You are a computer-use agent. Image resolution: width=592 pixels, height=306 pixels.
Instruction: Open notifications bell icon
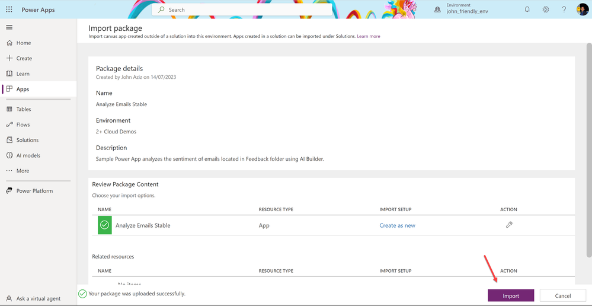pos(527,10)
